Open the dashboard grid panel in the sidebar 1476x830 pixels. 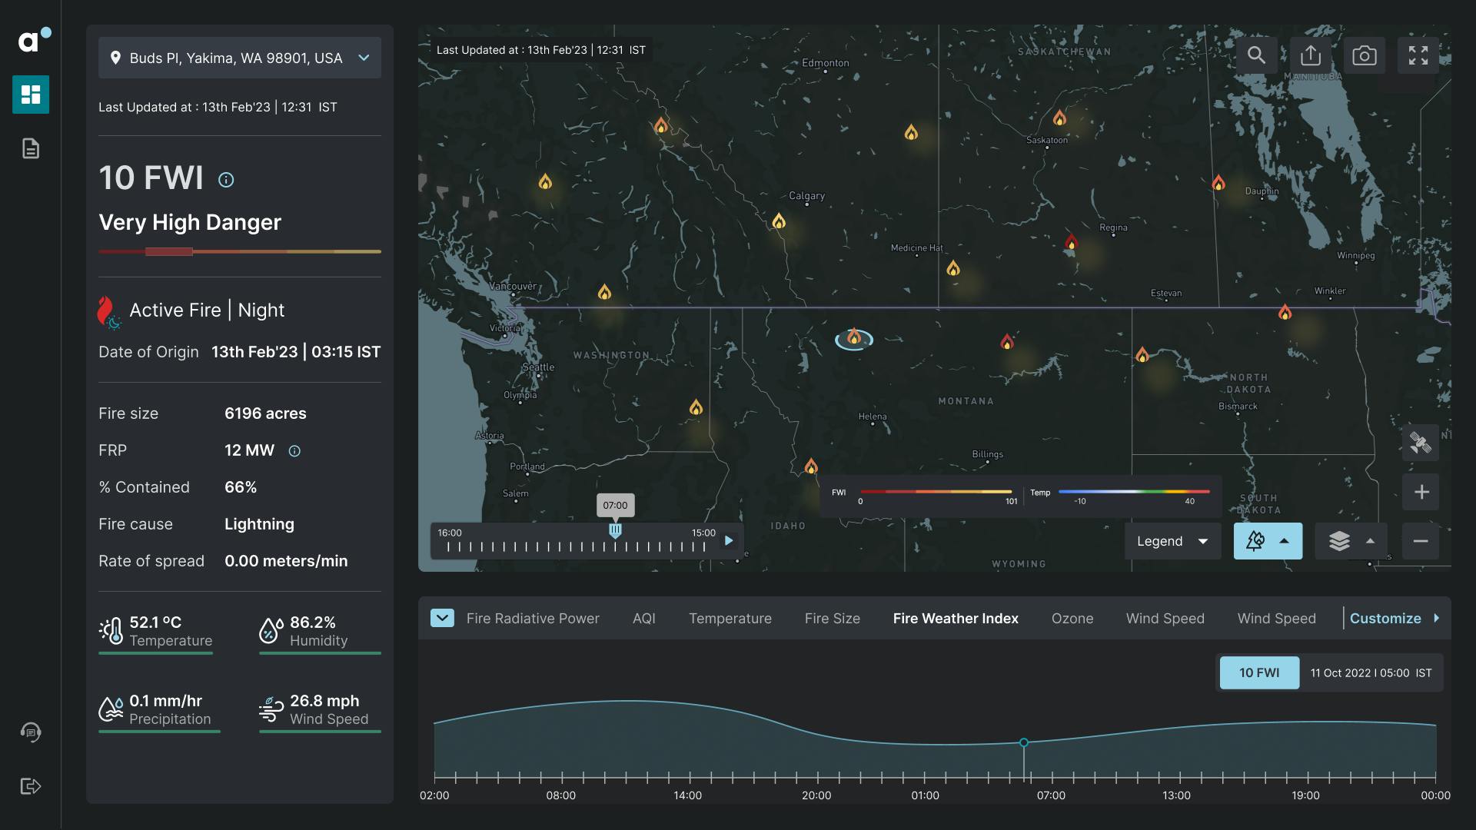pyautogui.click(x=31, y=95)
